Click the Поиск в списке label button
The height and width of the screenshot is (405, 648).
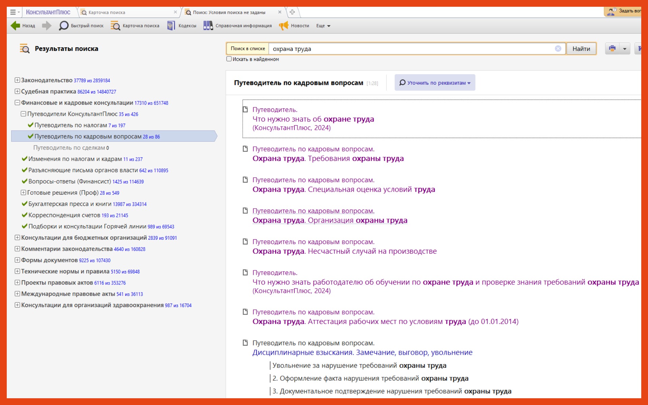click(x=248, y=49)
